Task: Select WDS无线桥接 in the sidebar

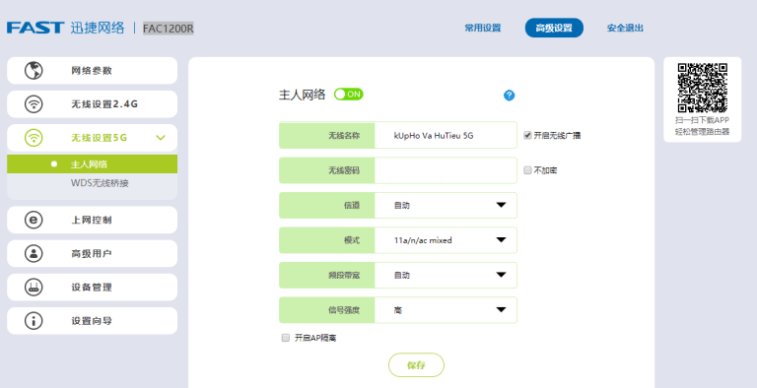Action: pyautogui.click(x=100, y=183)
